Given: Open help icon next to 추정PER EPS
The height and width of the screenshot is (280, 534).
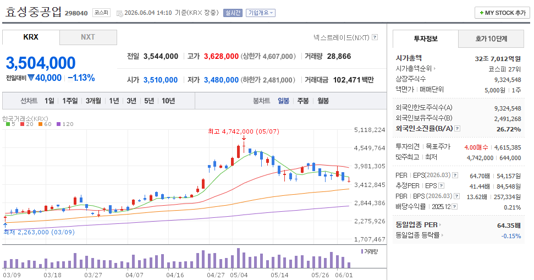Looking at the screenshot, I should [x=442, y=186].
